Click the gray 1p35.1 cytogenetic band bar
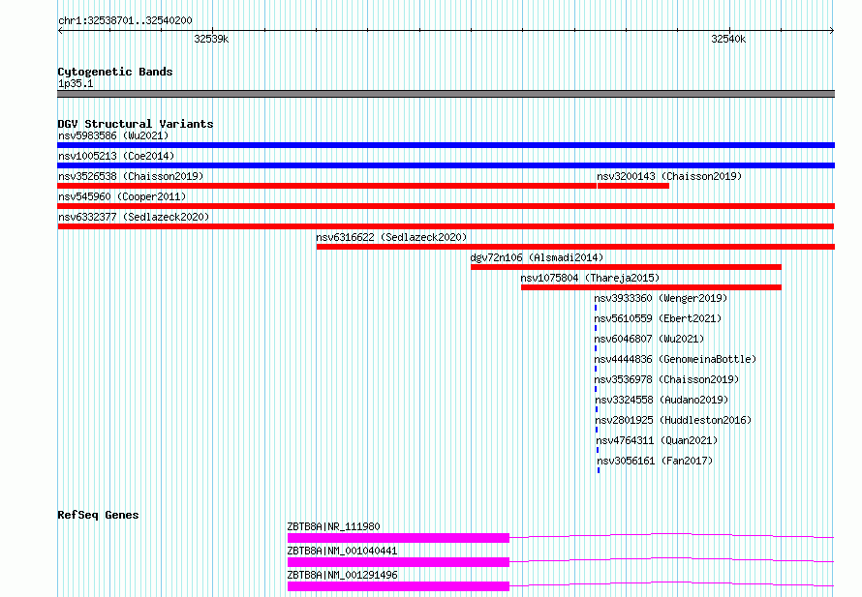This screenshot has height=597, width=862. (446, 94)
